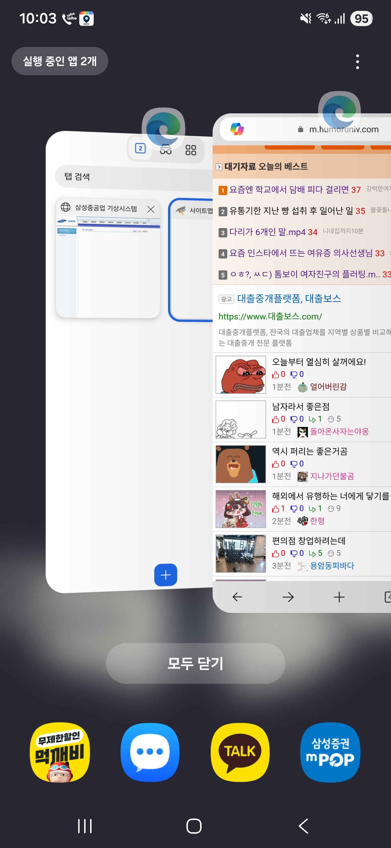
Task: Tap 모두 닫기 to close all apps
Action: tap(195, 663)
